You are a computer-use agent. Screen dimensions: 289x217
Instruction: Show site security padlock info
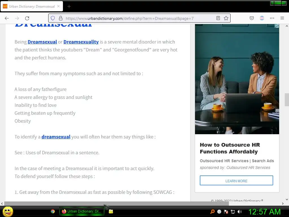coord(61,18)
